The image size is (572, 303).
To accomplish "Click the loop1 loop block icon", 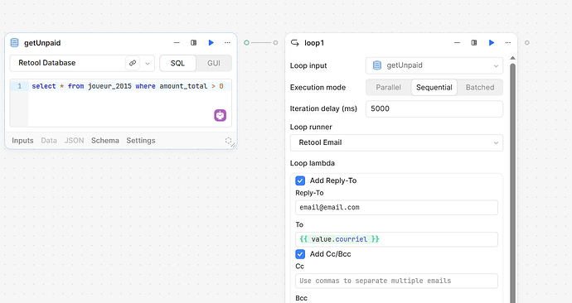I will click(x=295, y=42).
